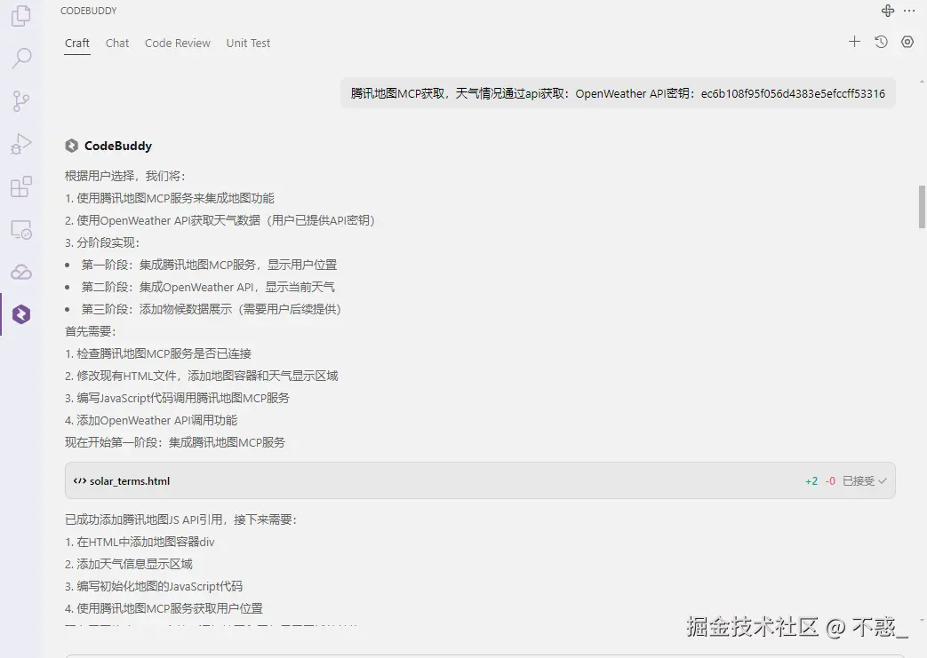Click line '现在开始第一阶段：集成腾讯地图MCP服务'
This screenshot has width=927, height=658.
click(x=175, y=442)
